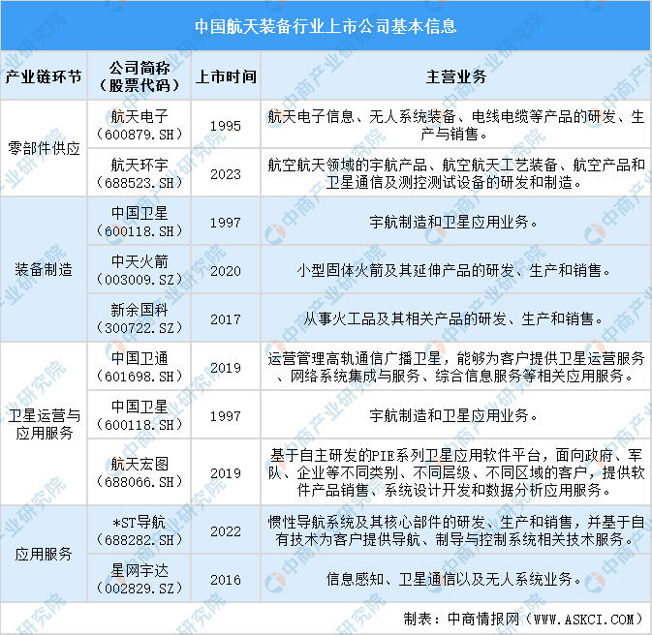Click the 运营管理高轨通信广播卫星 description

click(456, 367)
